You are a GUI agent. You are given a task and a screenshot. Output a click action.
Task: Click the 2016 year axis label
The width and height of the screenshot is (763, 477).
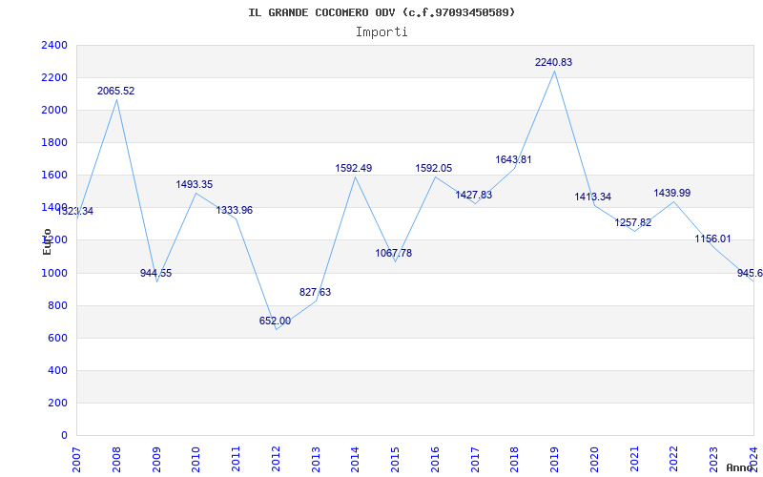point(435,460)
